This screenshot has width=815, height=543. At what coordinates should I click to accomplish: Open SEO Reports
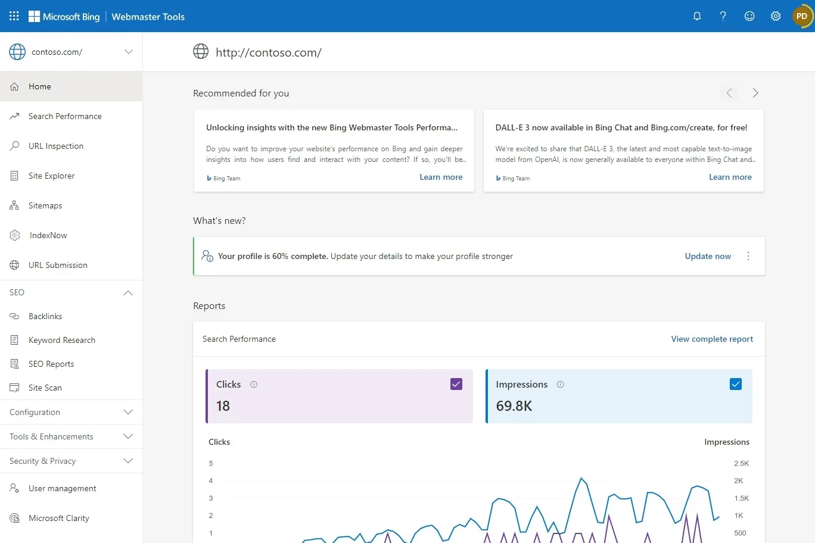tap(71, 364)
